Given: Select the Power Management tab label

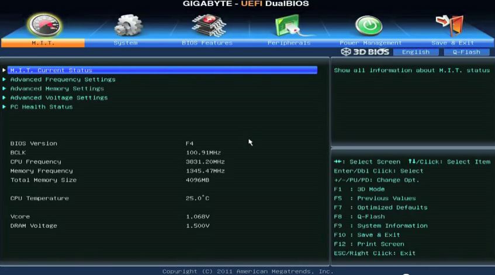Looking at the screenshot, I should click(371, 43).
